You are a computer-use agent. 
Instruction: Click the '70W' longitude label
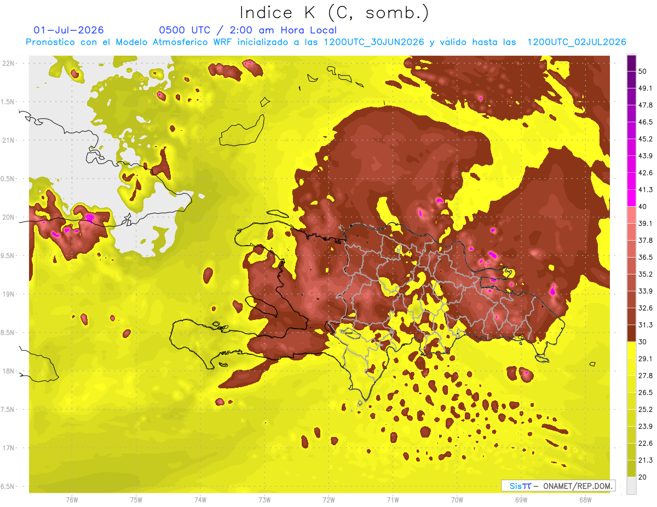point(457,499)
